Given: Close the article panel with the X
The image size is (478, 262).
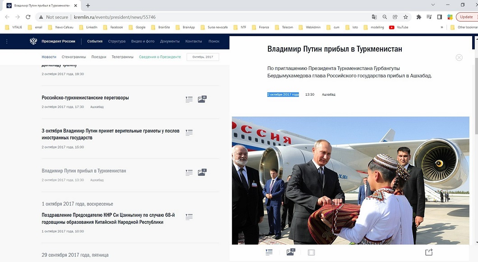Looking at the screenshot, I should (x=459, y=57).
